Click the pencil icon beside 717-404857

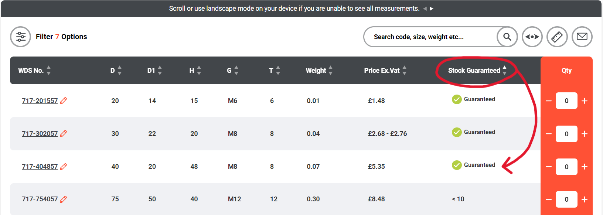[x=64, y=166]
